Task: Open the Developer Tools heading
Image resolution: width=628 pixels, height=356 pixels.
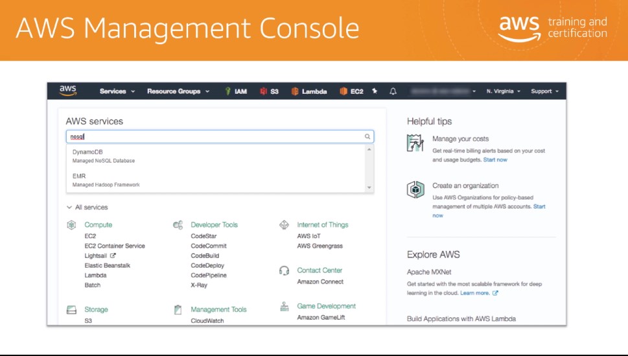Action: tap(215, 225)
